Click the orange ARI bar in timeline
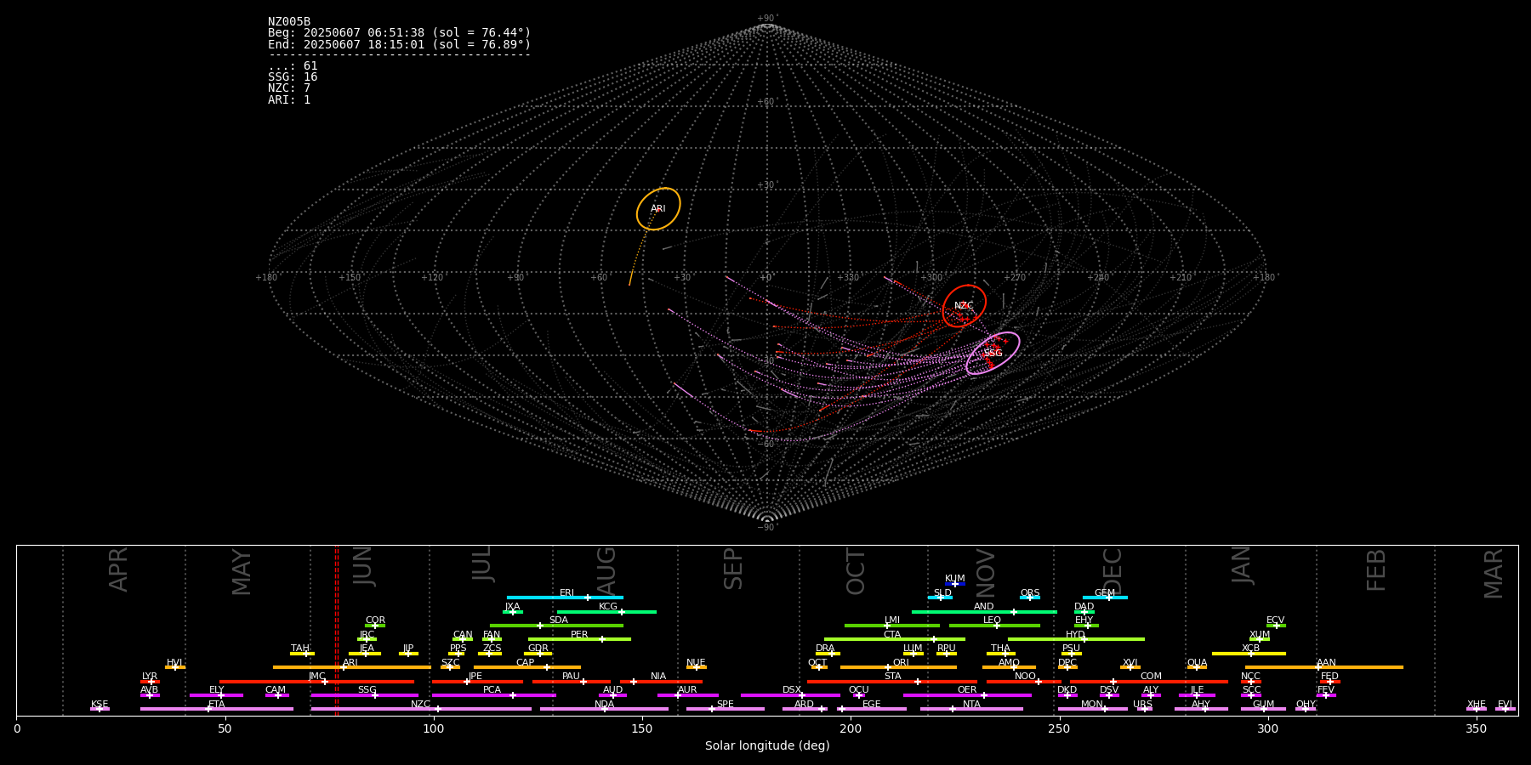This screenshot has width=1531, height=765. click(x=351, y=667)
